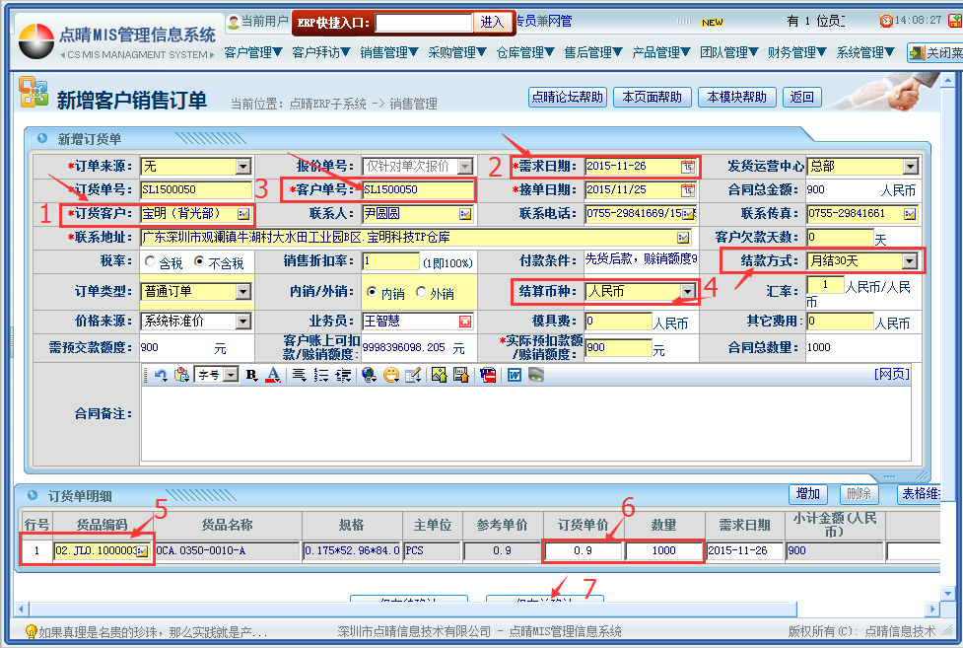The image size is (963, 648).
Task: Select the 不含税 radio button
Action: [x=199, y=262]
